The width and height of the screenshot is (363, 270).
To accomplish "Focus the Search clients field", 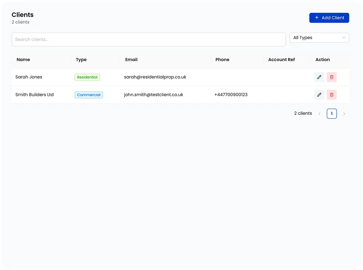I will pos(149,39).
